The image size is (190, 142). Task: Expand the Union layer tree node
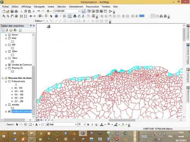pyautogui.click(x=6, y=35)
